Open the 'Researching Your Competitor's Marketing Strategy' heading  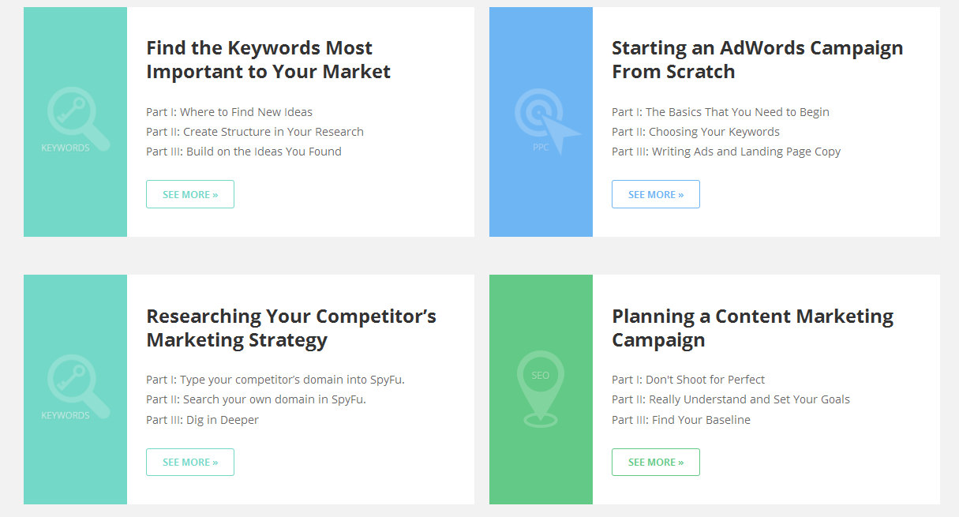(x=290, y=328)
